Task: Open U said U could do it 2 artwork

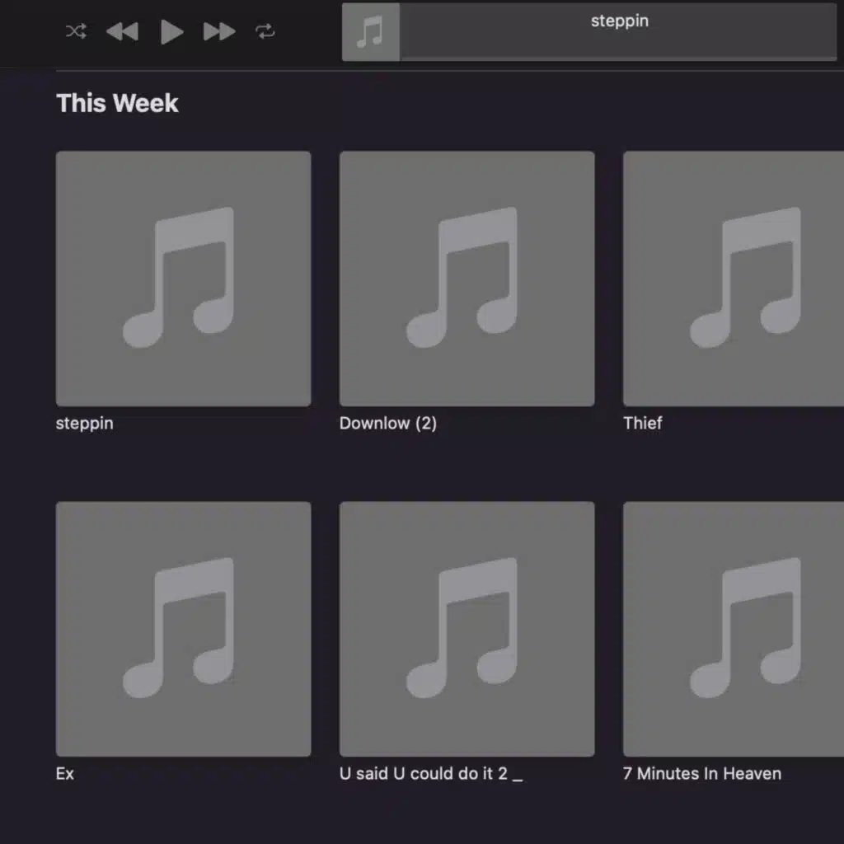Action: click(x=467, y=629)
